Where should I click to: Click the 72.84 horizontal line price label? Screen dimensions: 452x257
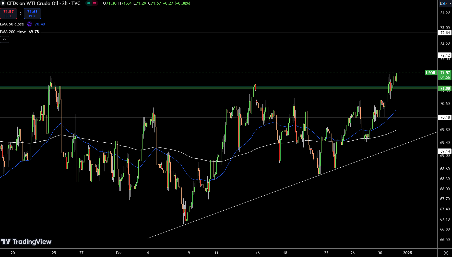pos(445,33)
